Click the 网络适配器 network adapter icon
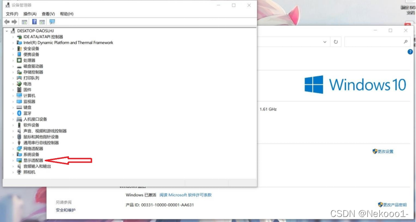 (x=19, y=149)
